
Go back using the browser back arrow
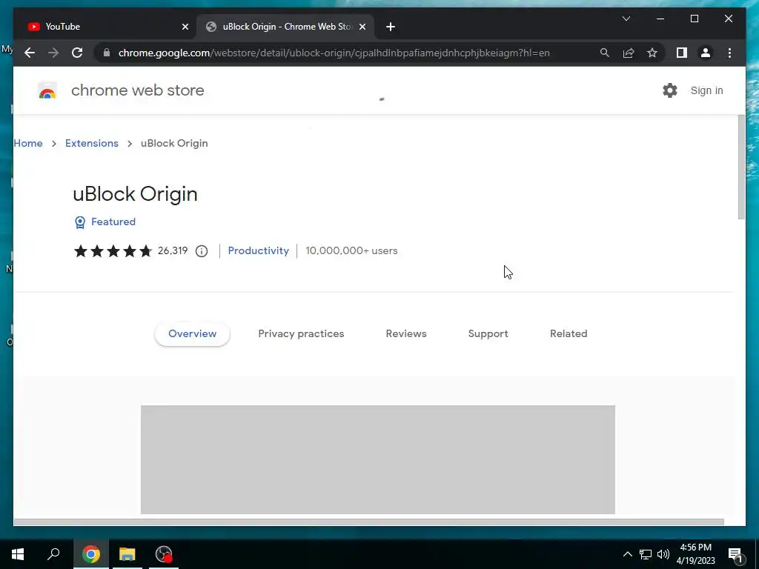point(30,53)
